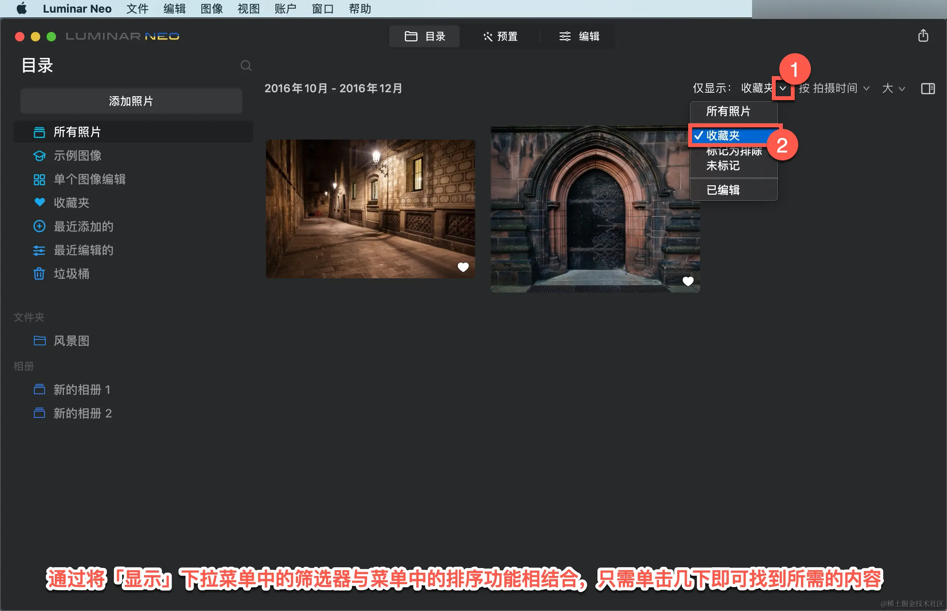Viewport: 947px width, 611px height.
Task: Open the 图像 menu in menu bar
Action: [211, 9]
